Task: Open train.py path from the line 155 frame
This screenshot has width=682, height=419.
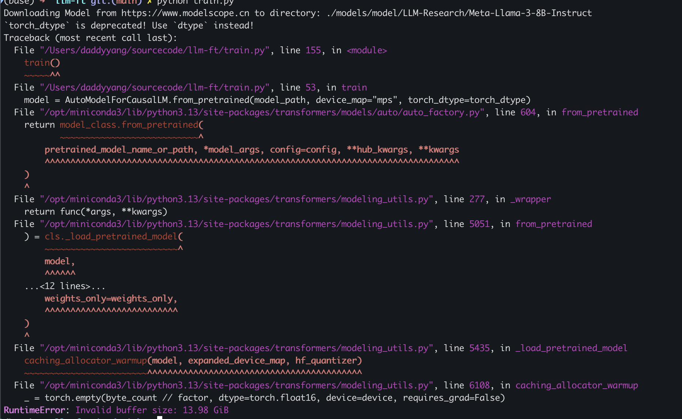Action: tap(155, 50)
